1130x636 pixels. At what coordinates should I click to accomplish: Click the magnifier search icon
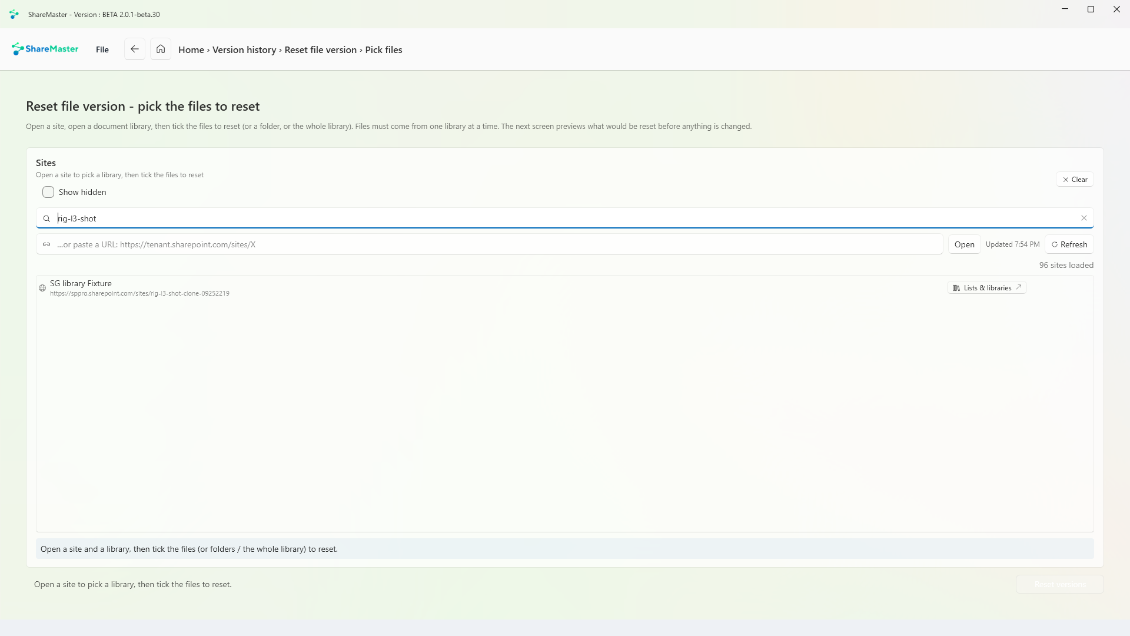[x=46, y=218]
